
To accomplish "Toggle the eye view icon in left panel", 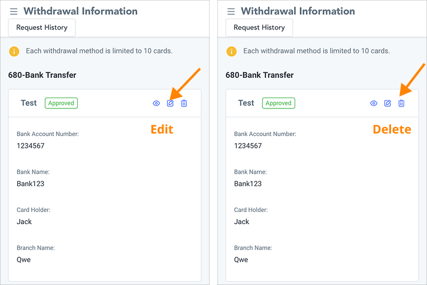I will click(x=156, y=103).
